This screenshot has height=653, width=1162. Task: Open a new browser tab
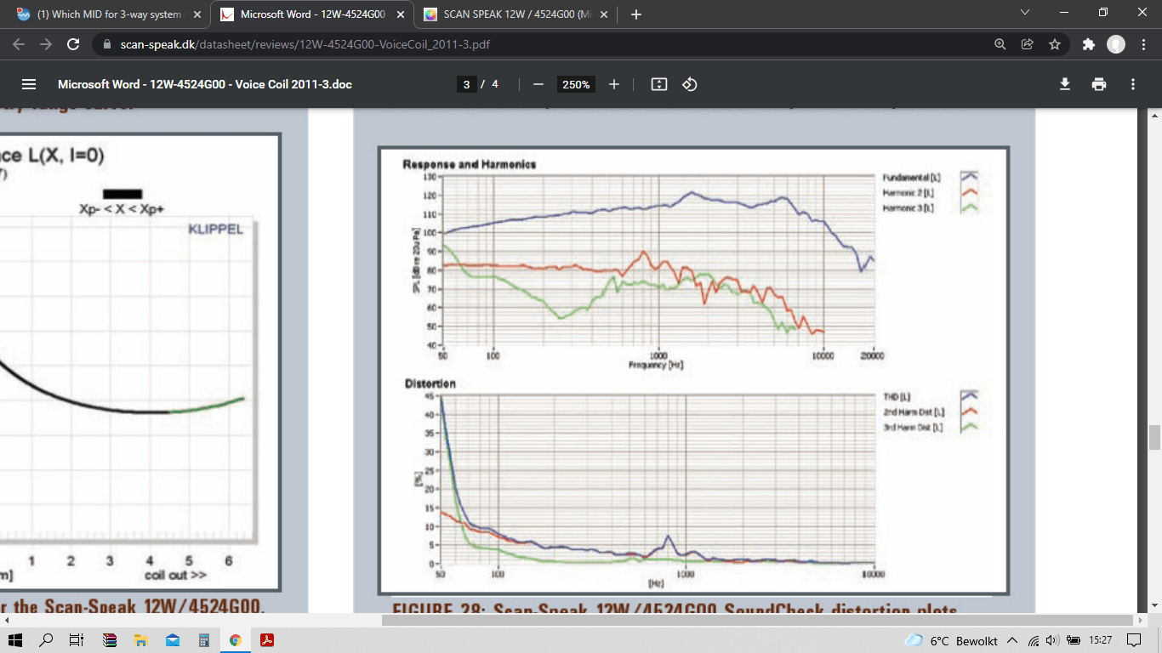(635, 14)
